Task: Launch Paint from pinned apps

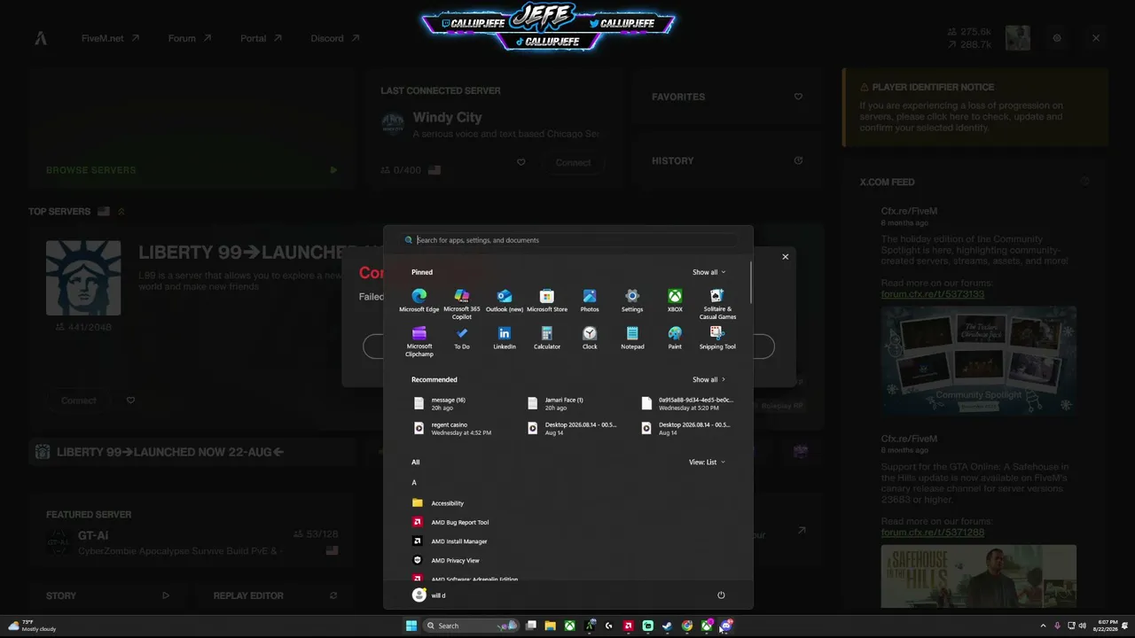Action: tap(675, 338)
